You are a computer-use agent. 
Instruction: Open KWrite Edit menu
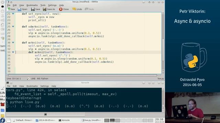pos(14,5)
